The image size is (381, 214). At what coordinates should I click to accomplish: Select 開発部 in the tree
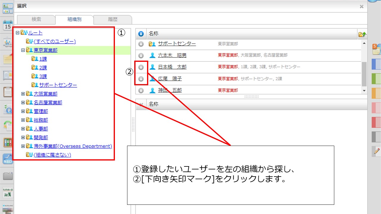click(41, 138)
